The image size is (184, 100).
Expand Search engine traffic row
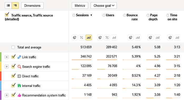point(7,67)
